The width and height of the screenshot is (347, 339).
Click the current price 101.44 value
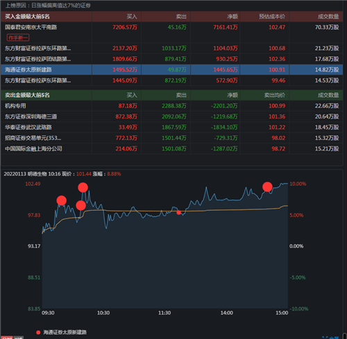[84, 174]
